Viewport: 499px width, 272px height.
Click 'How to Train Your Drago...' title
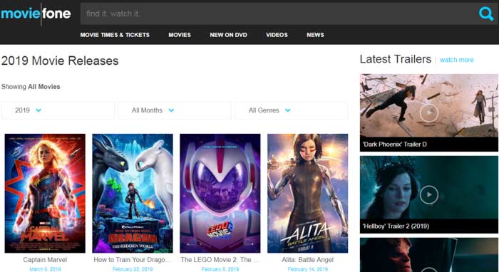pyautogui.click(x=133, y=260)
